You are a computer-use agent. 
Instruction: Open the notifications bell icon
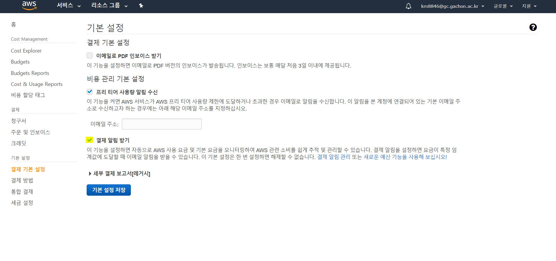click(408, 6)
